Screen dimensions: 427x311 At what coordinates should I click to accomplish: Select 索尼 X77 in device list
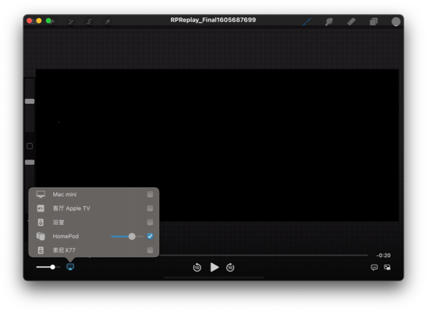click(94, 250)
